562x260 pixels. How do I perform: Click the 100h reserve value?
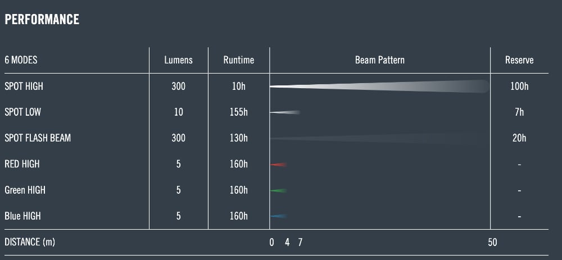click(x=519, y=87)
